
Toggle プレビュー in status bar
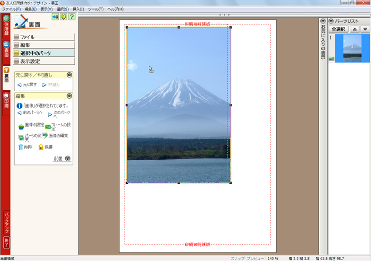255,258
